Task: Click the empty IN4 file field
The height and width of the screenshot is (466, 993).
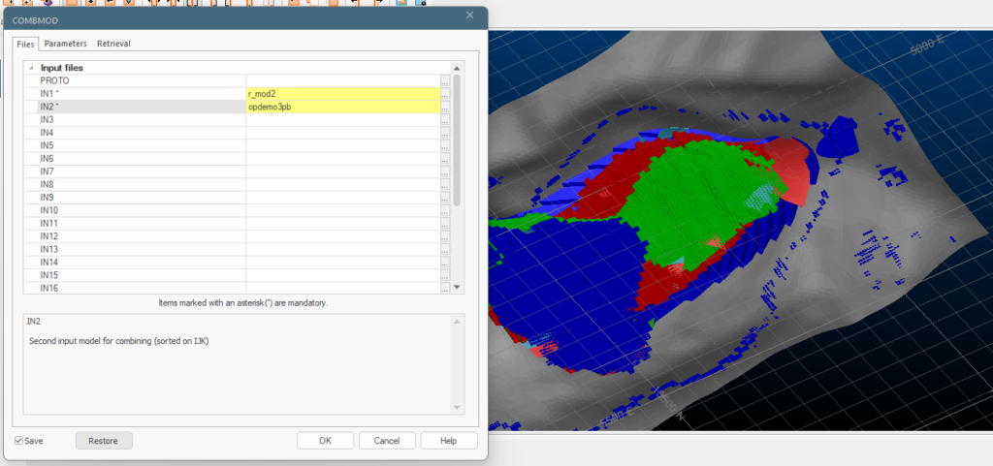Action: (x=343, y=133)
